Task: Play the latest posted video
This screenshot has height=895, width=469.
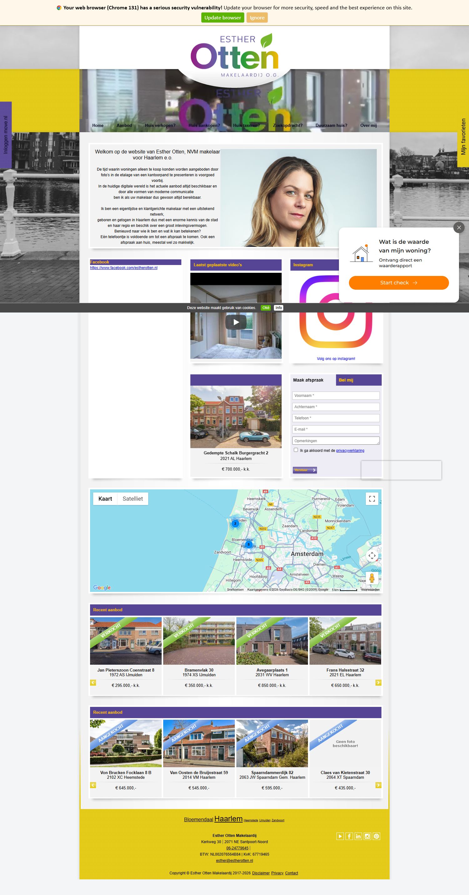Action: point(236,322)
